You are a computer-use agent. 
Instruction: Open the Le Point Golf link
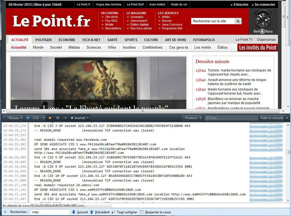click(135, 5)
